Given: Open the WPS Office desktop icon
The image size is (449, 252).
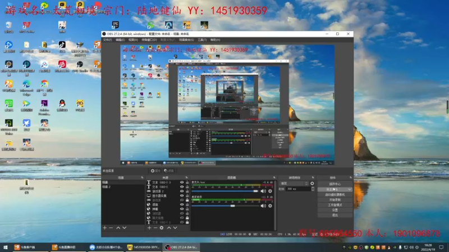Looking at the screenshot, I should point(26,27).
